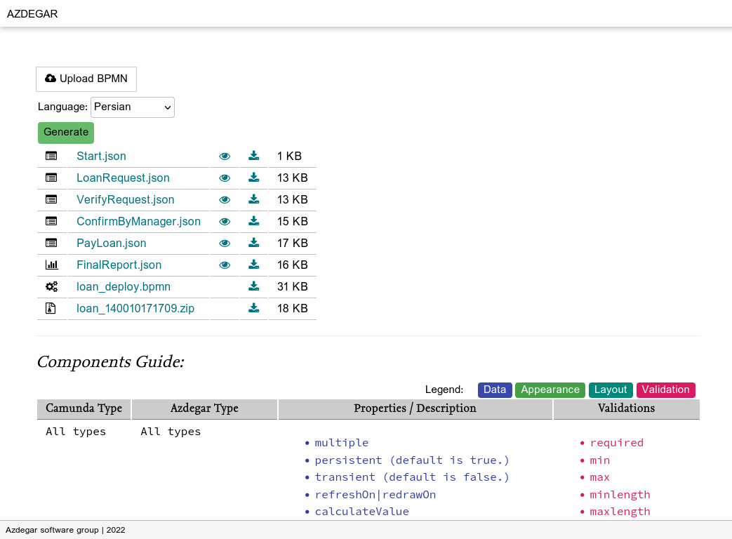Click the gears icon beside loan_deploy.bpmn
Viewport: 732px width, 539px height.
pyautogui.click(x=51, y=286)
